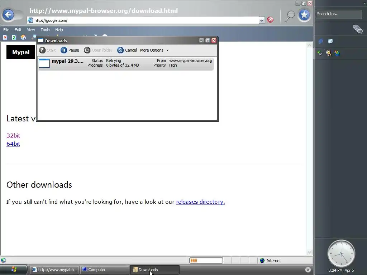Click the Stop toolbar icon below File

(x=5, y=37)
